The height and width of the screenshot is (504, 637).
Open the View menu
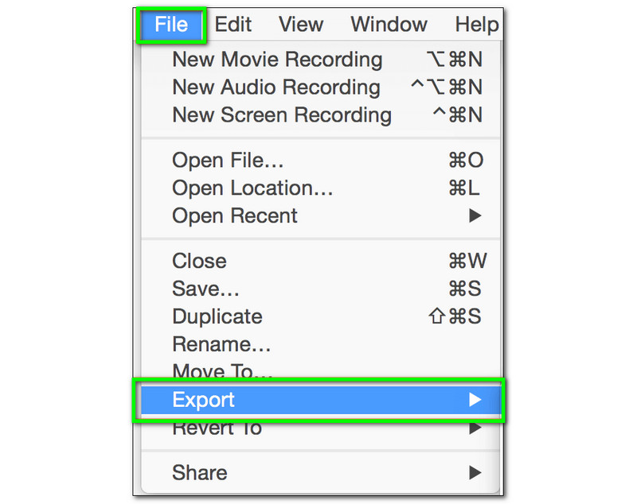[300, 24]
